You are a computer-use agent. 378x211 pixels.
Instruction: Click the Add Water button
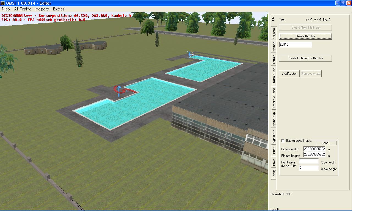point(289,74)
